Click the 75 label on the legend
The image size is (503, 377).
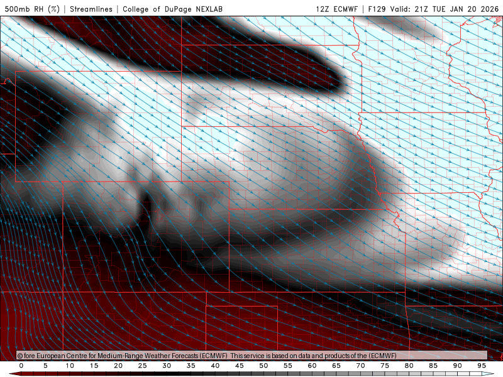[385, 366]
